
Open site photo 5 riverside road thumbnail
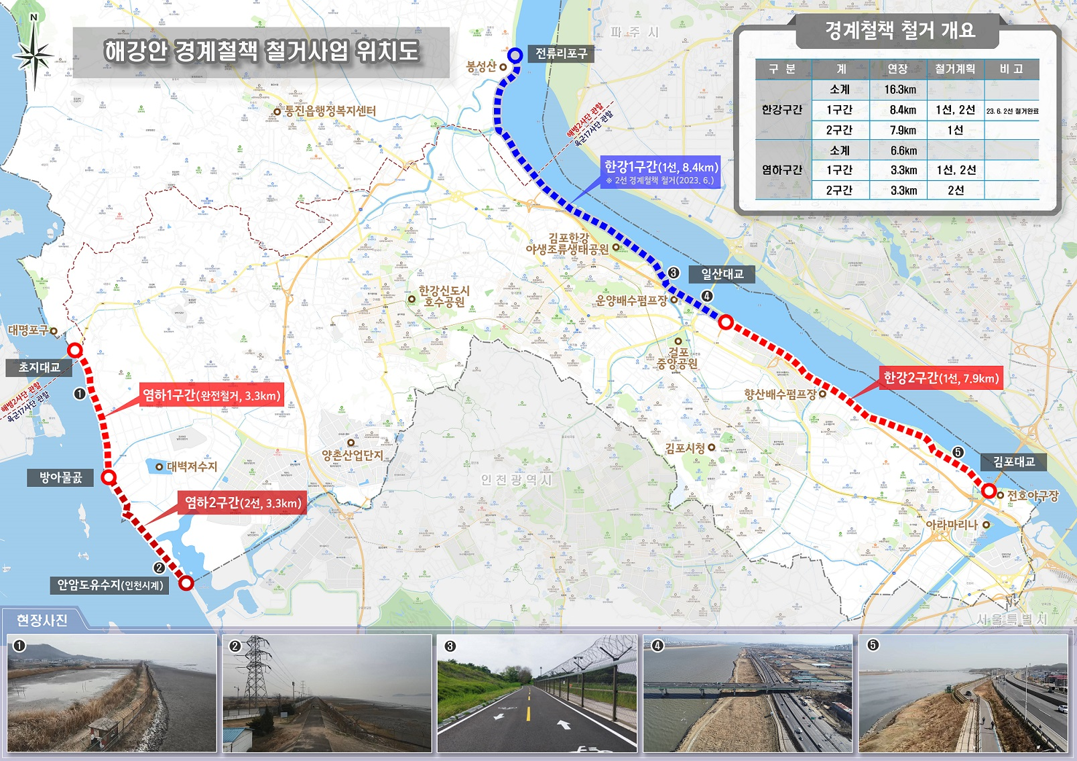(x=963, y=693)
